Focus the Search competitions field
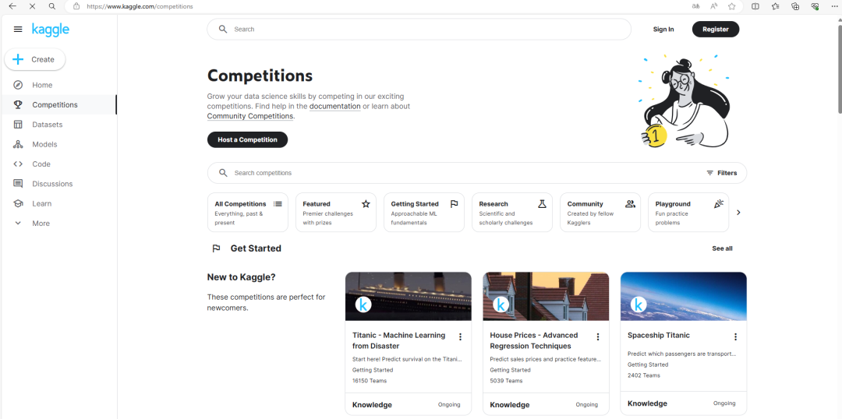842x419 pixels. click(477, 173)
